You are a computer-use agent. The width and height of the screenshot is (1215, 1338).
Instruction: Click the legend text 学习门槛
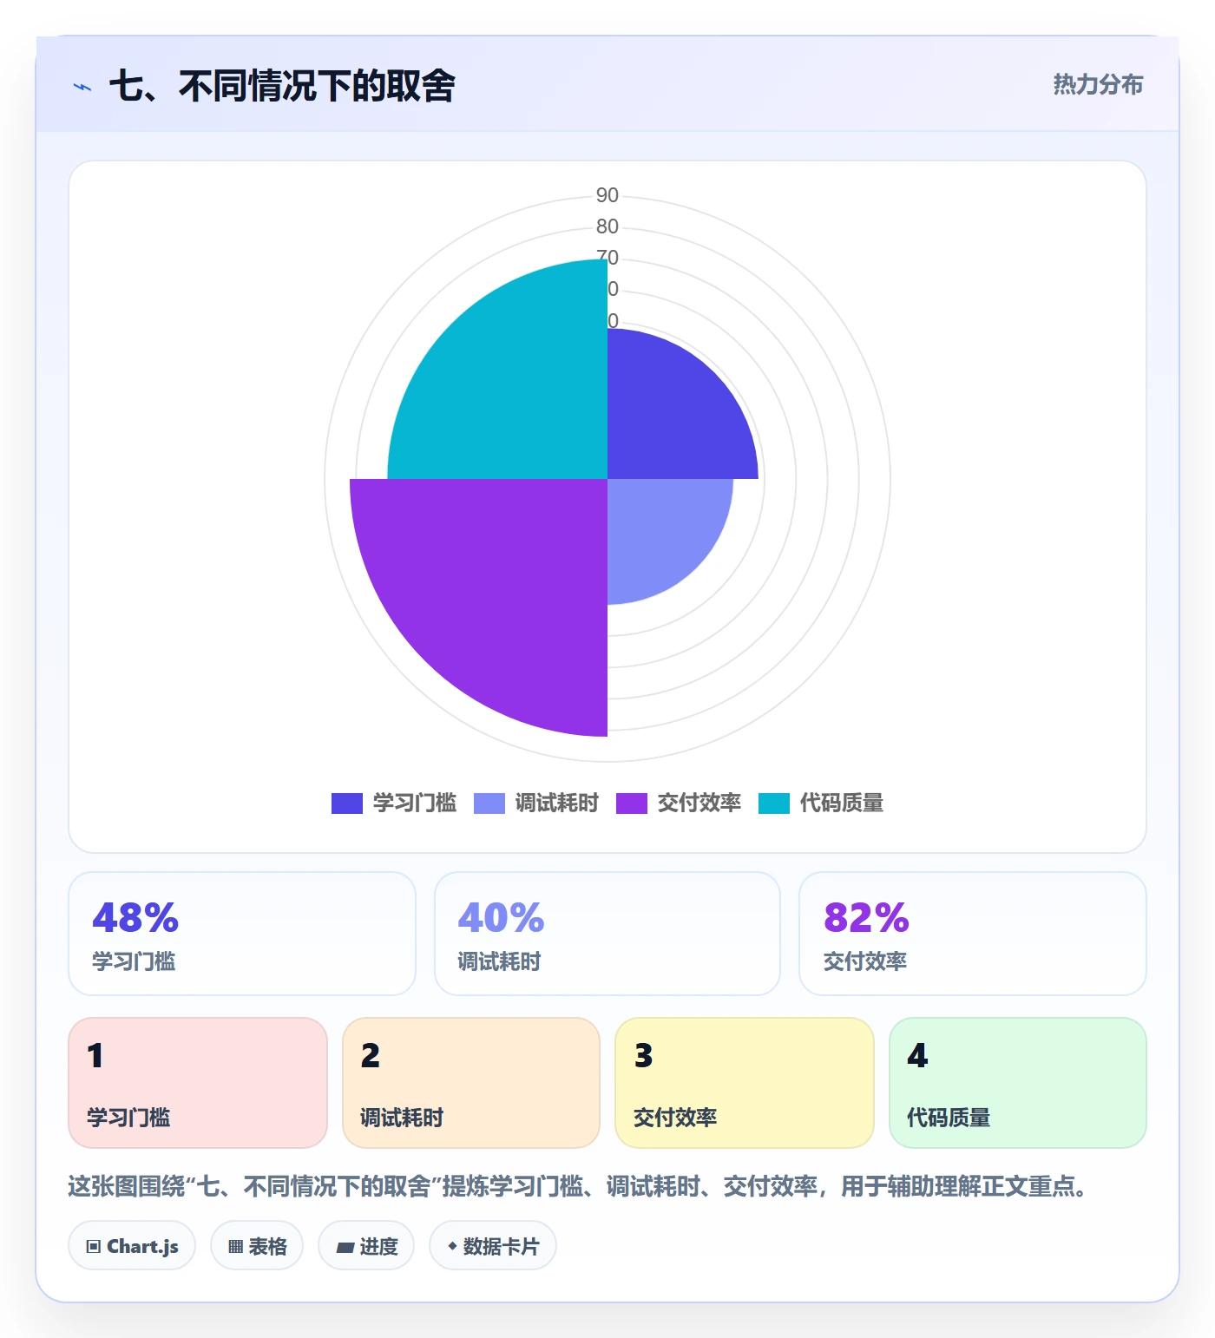click(x=415, y=803)
